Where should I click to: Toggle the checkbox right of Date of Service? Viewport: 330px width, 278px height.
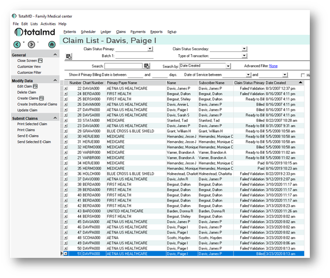click(303, 75)
